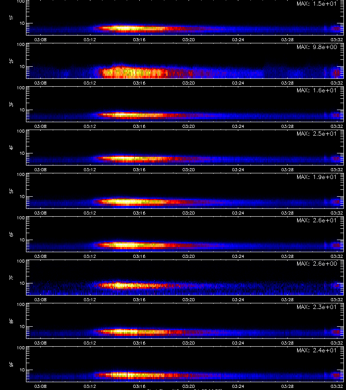Click the 10 y-axis label of 7F panel
346x390 pixels.
22,283
